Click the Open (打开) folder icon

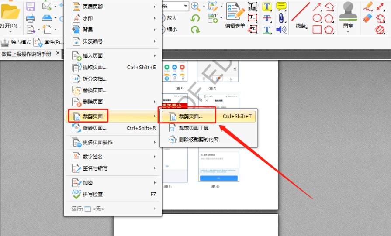[x=10, y=11]
